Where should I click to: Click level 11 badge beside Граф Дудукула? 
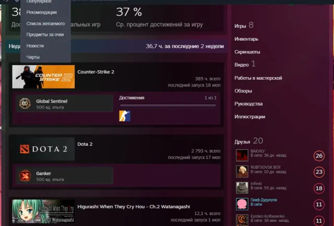coord(319,205)
